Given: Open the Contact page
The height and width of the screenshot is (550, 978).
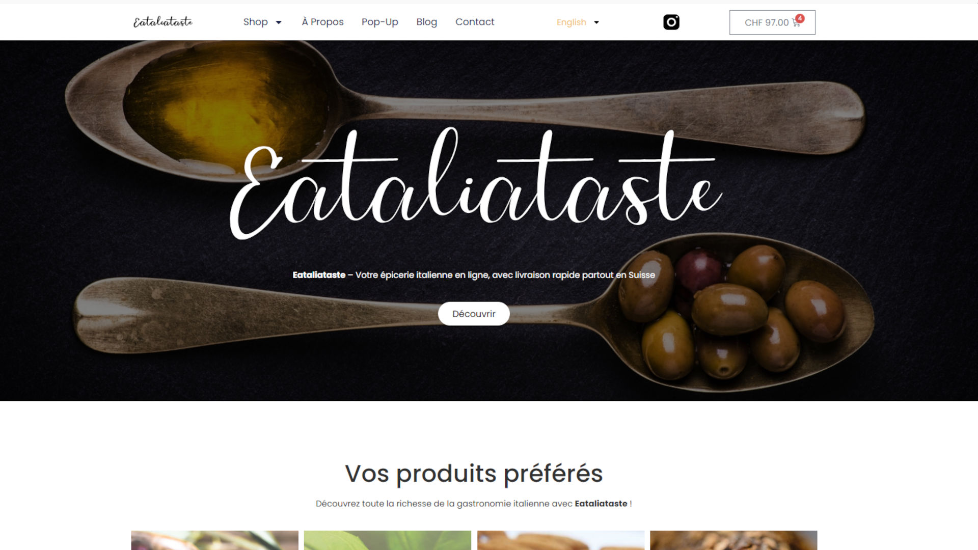Looking at the screenshot, I should pyautogui.click(x=475, y=22).
